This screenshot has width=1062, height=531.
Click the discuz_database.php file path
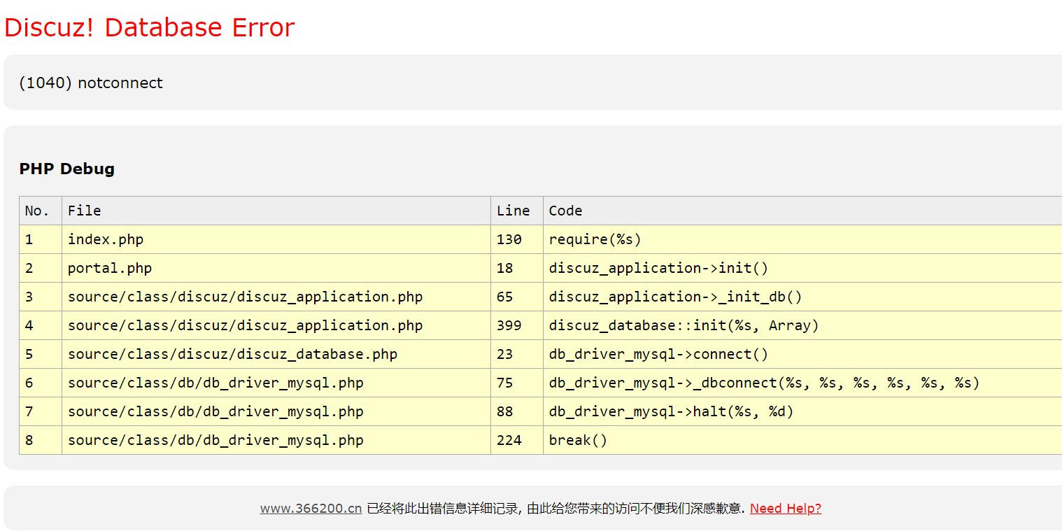232,354
